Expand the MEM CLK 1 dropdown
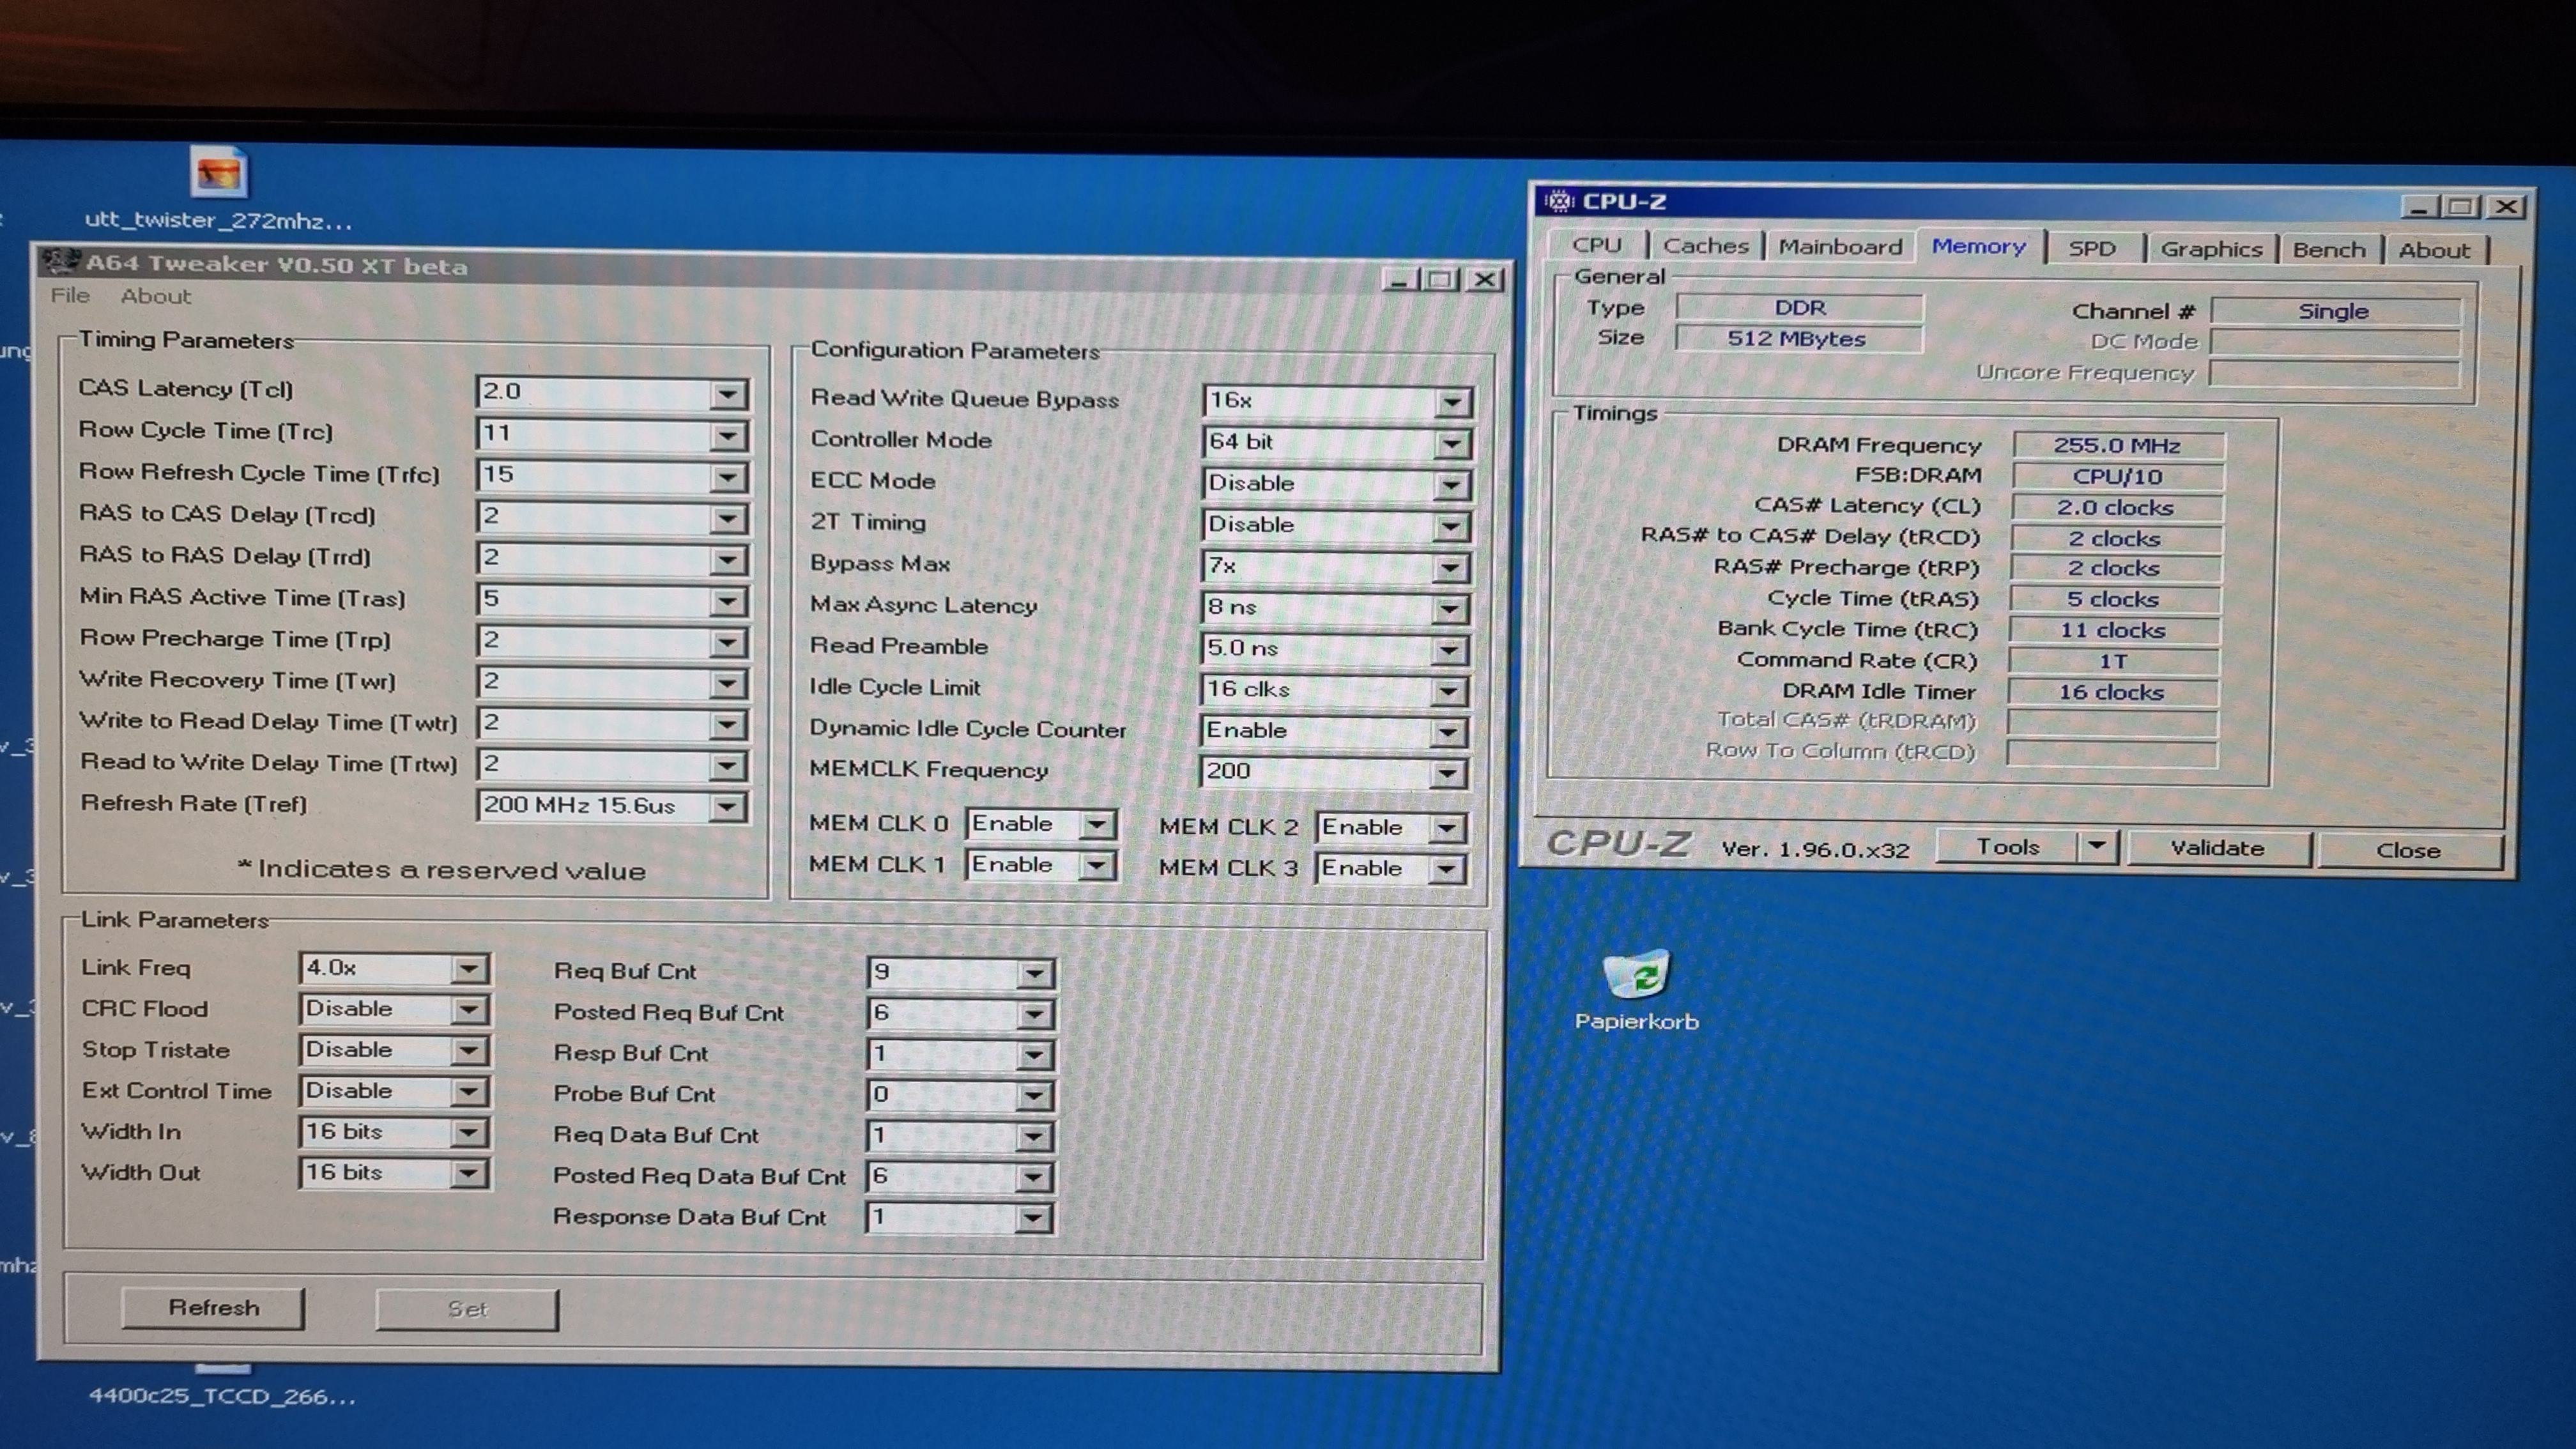2576x1449 pixels. pyautogui.click(x=1098, y=866)
